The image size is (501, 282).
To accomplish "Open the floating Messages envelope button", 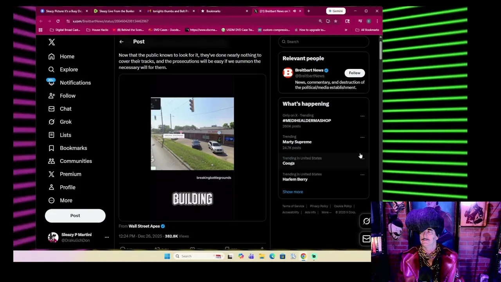I will click(366, 239).
